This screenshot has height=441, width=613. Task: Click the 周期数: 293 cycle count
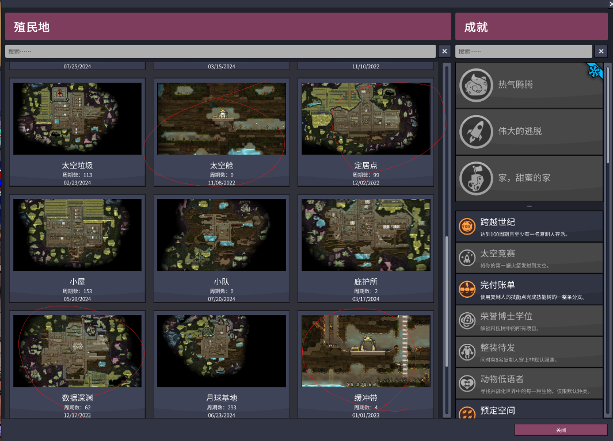coord(222,408)
